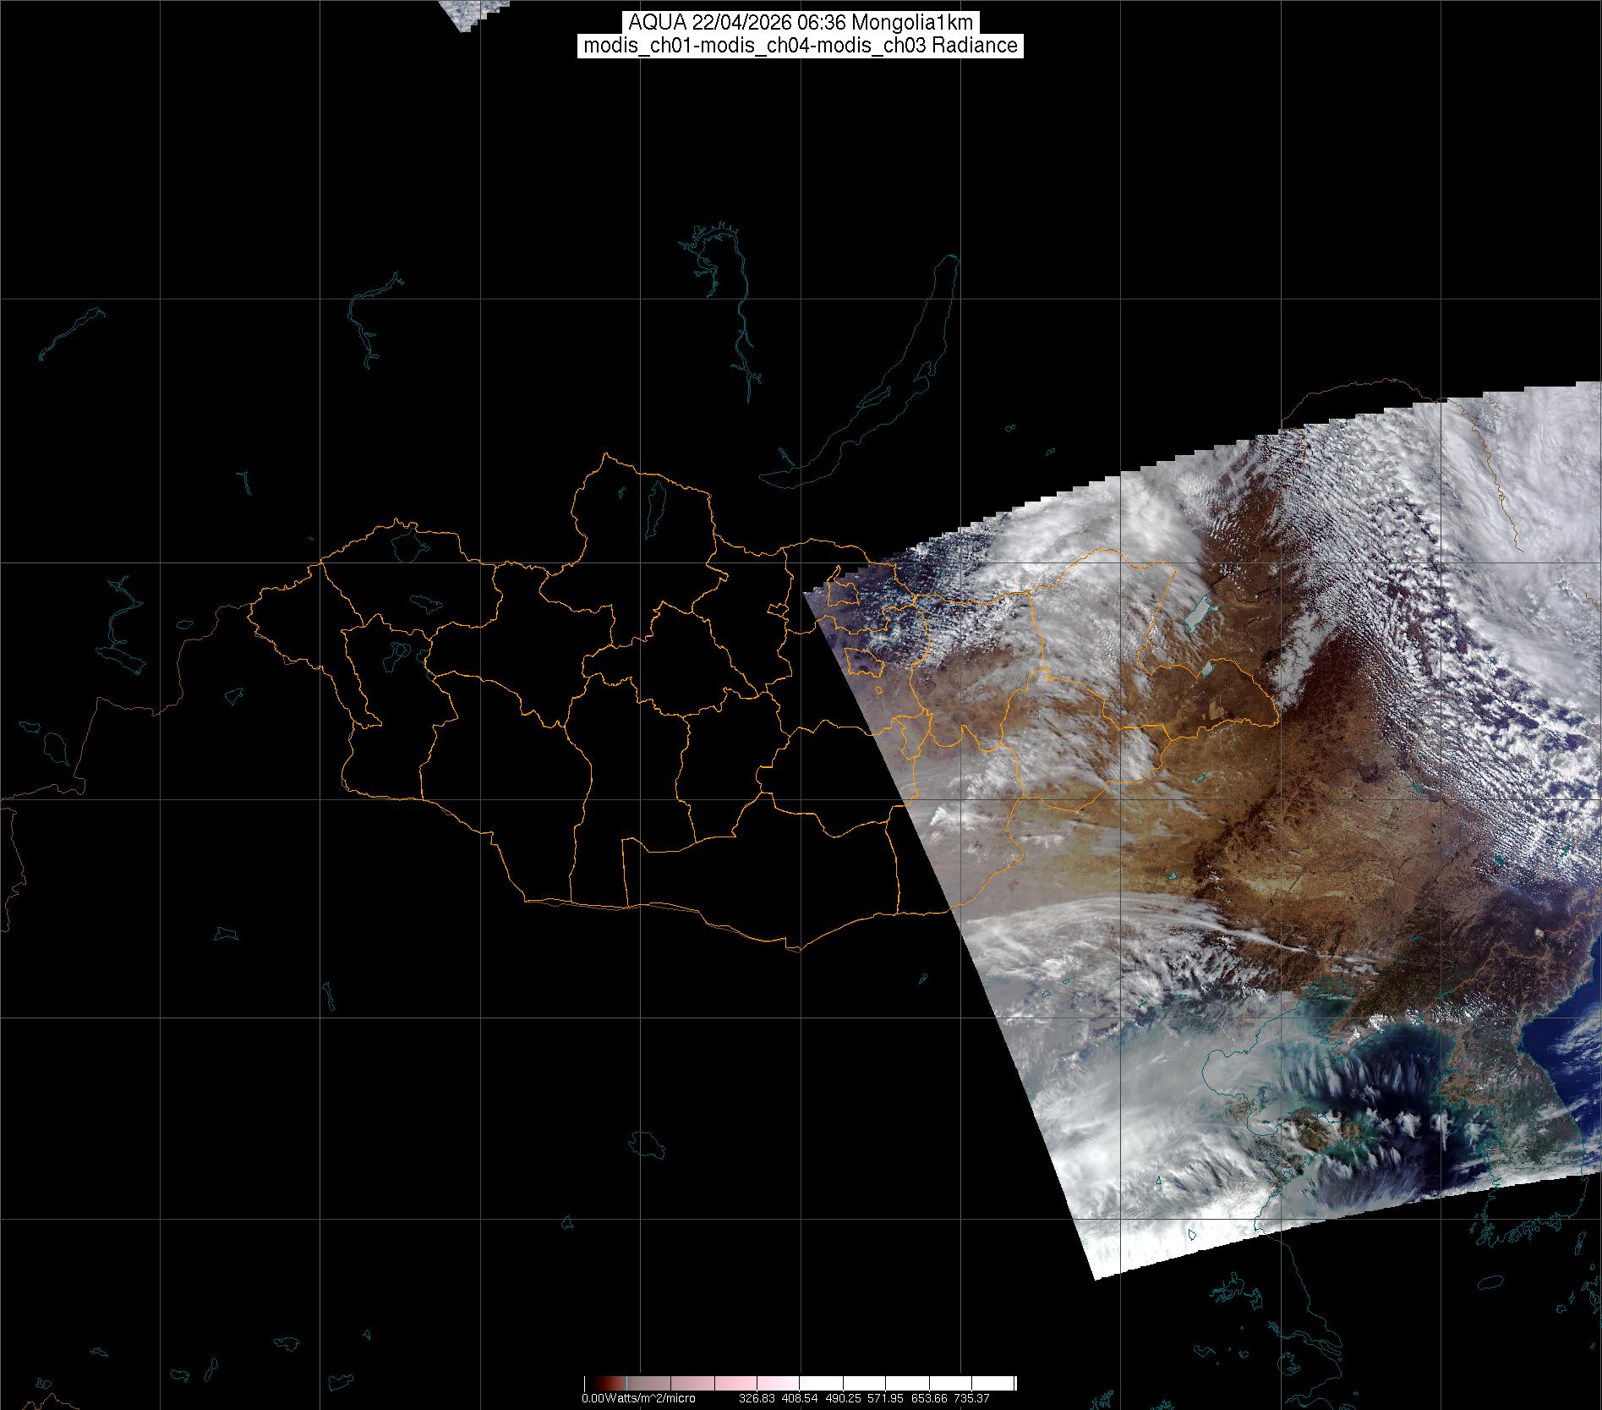Click the 0.00 Watts/m^2/micro scale label

tap(638, 1398)
